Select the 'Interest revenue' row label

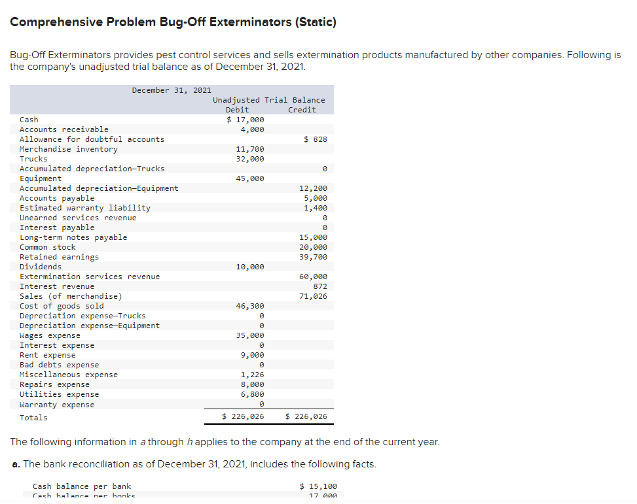[x=57, y=286]
